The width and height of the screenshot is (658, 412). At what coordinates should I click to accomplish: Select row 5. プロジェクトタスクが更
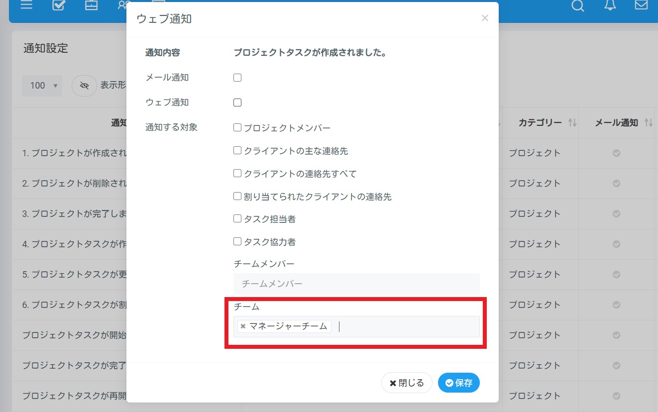75,275
